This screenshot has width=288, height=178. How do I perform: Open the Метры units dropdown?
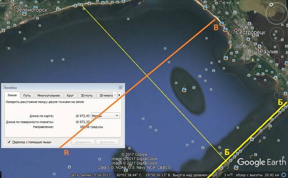[105, 116]
